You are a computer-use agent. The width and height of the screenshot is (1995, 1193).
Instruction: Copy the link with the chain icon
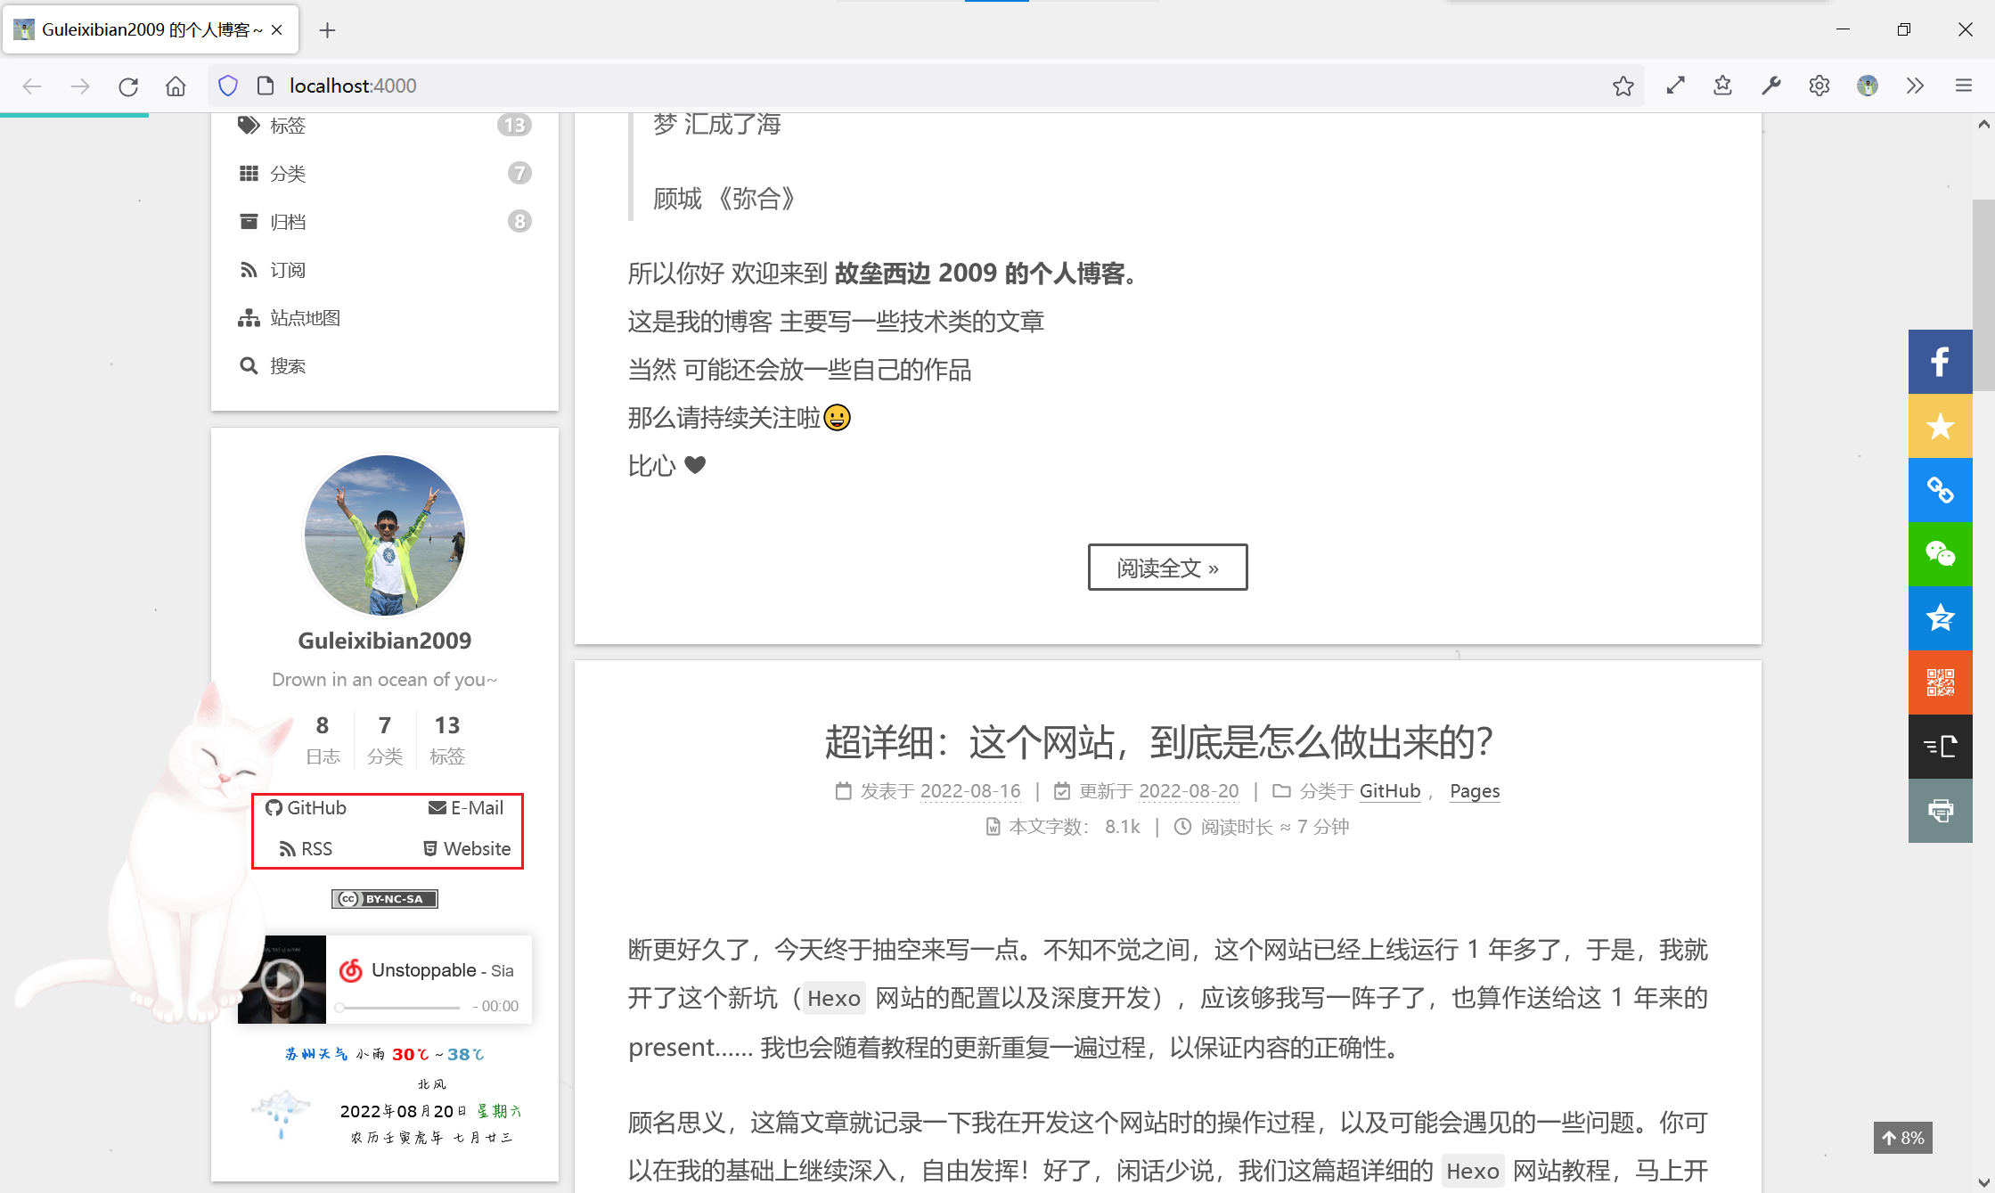(x=1940, y=490)
